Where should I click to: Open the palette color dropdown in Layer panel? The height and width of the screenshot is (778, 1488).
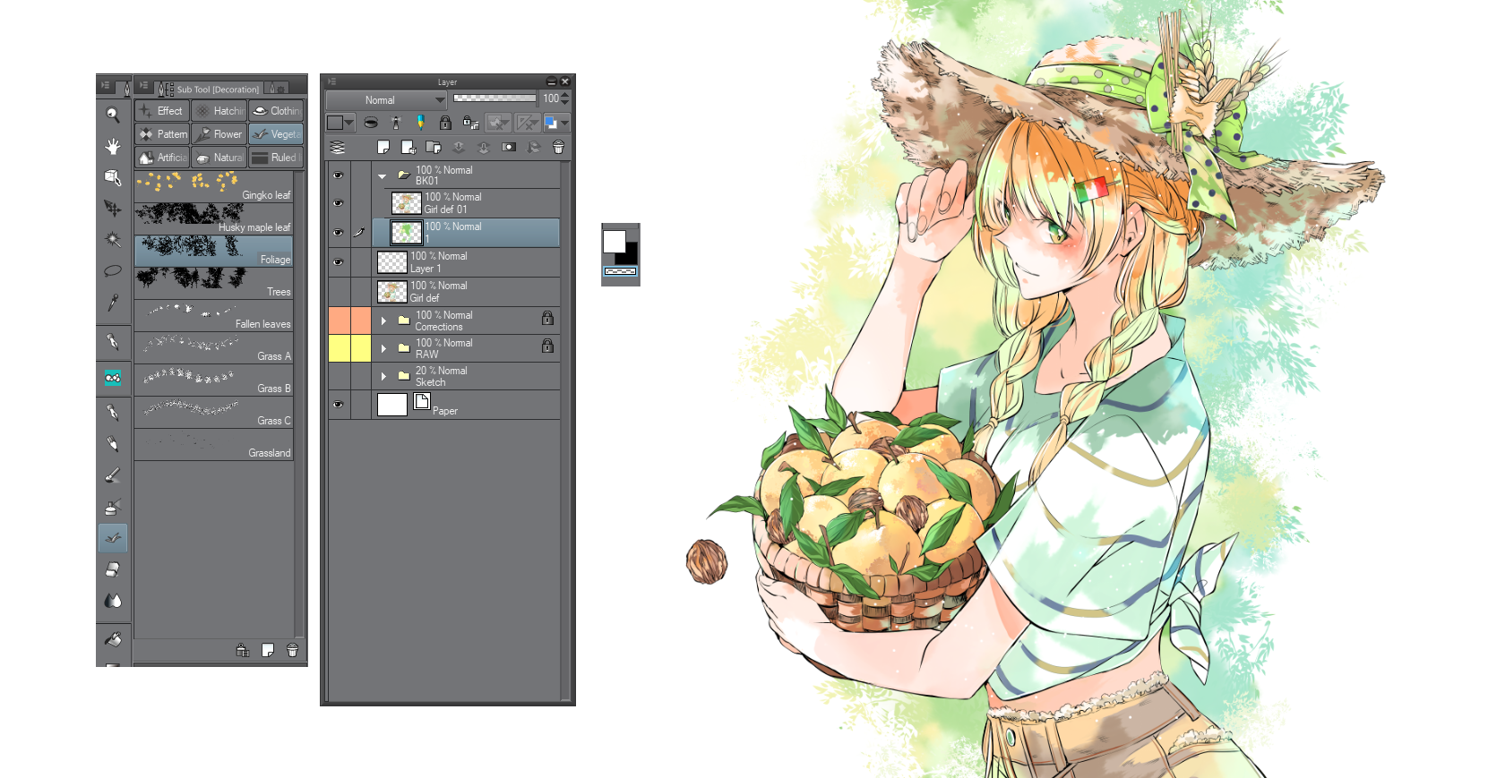340,123
